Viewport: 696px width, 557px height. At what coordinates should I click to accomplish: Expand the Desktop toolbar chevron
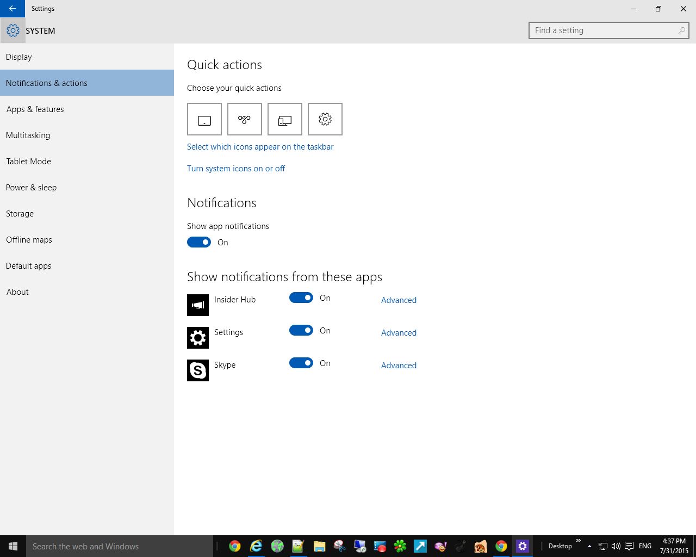579,541
